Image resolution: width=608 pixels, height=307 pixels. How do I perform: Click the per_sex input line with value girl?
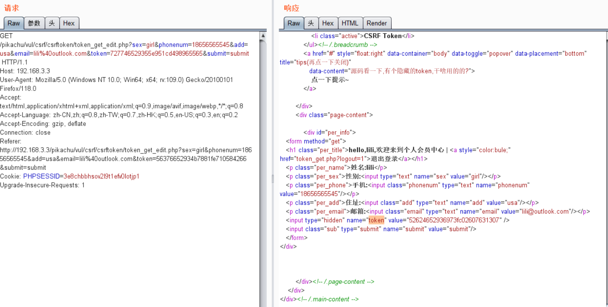pyautogui.click(x=393, y=176)
